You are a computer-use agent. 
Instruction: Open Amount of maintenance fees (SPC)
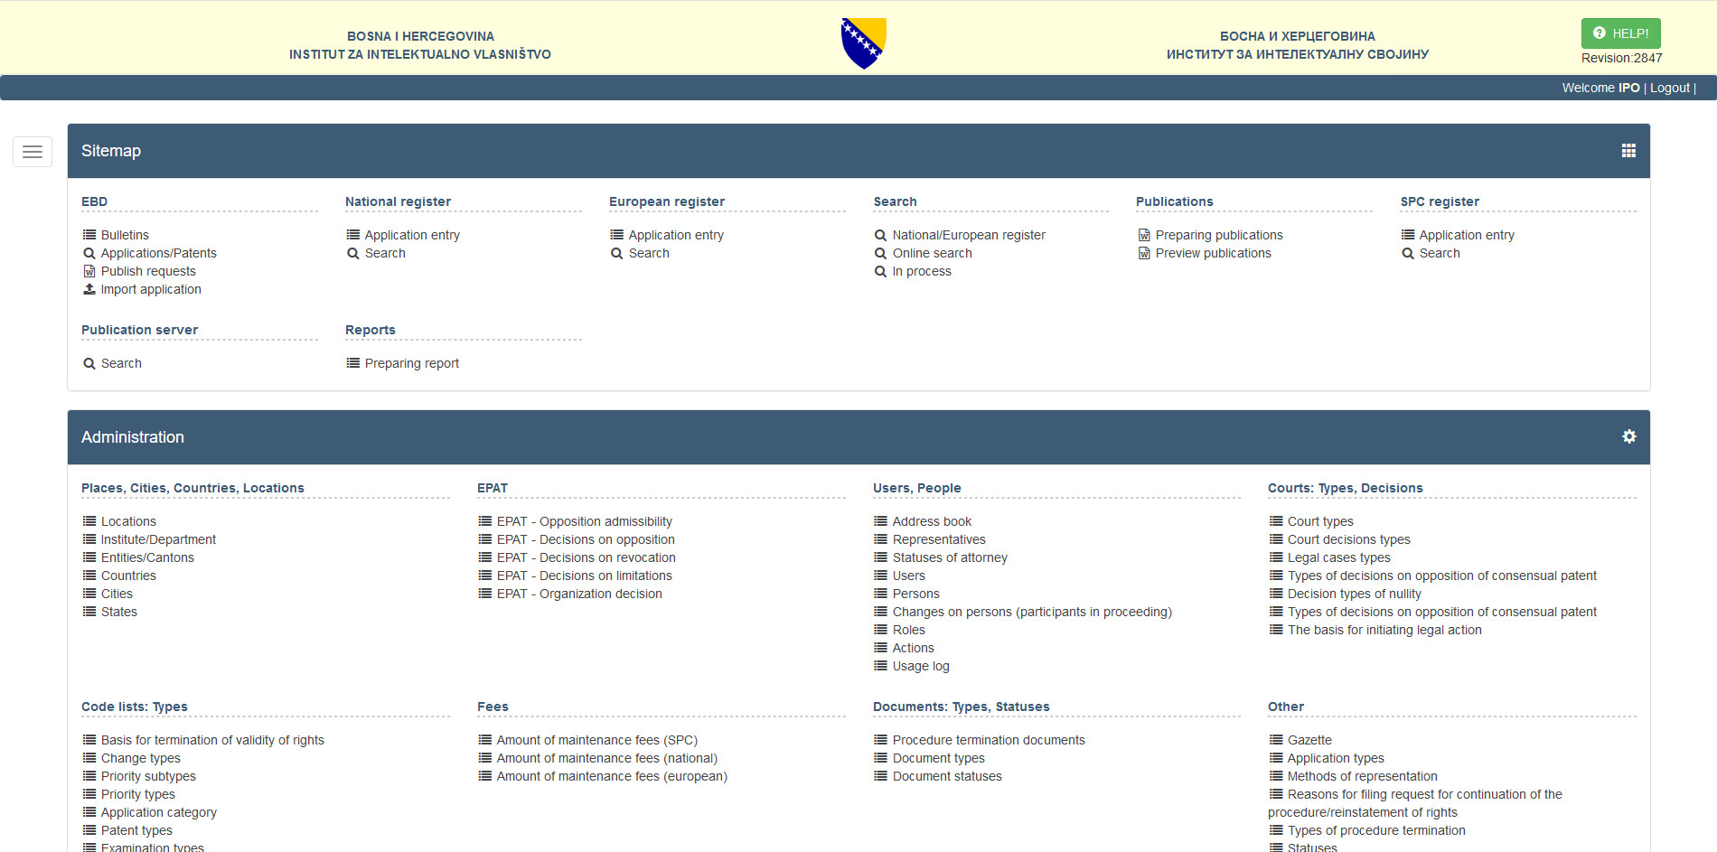click(x=597, y=740)
